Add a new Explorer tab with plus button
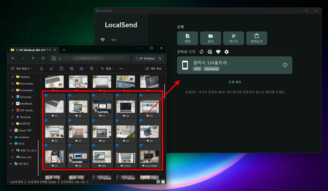The image size is (328, 191). click(64, 50)
